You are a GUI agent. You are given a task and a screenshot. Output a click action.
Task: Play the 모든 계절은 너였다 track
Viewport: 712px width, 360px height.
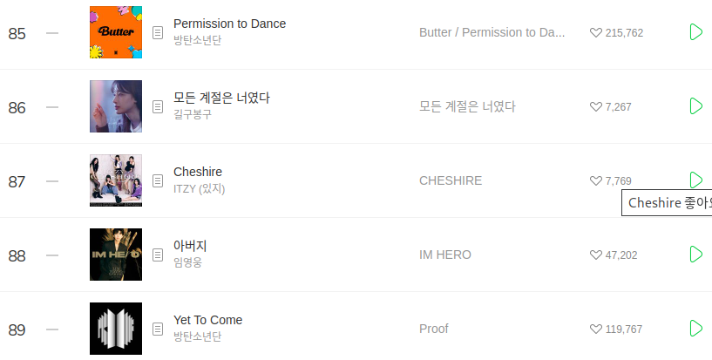[x=695, y=106]
